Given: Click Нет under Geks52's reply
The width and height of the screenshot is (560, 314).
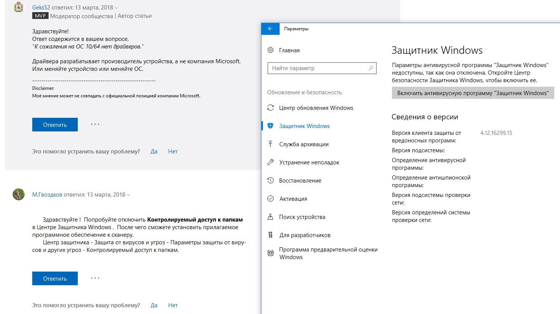Looking at the screenshot, I should click(x=173, y=152).
